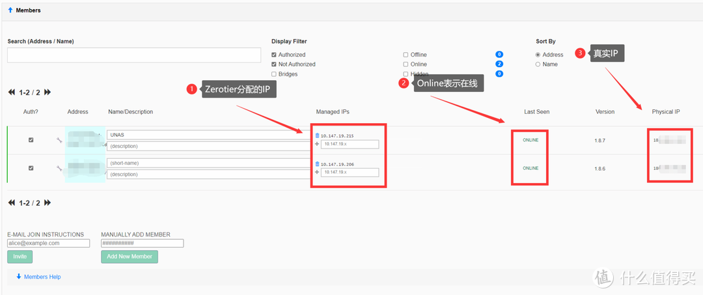
Task: Delete managed IP 10.147.19.206
Action: pyautogui.click(x=317, y=164)
